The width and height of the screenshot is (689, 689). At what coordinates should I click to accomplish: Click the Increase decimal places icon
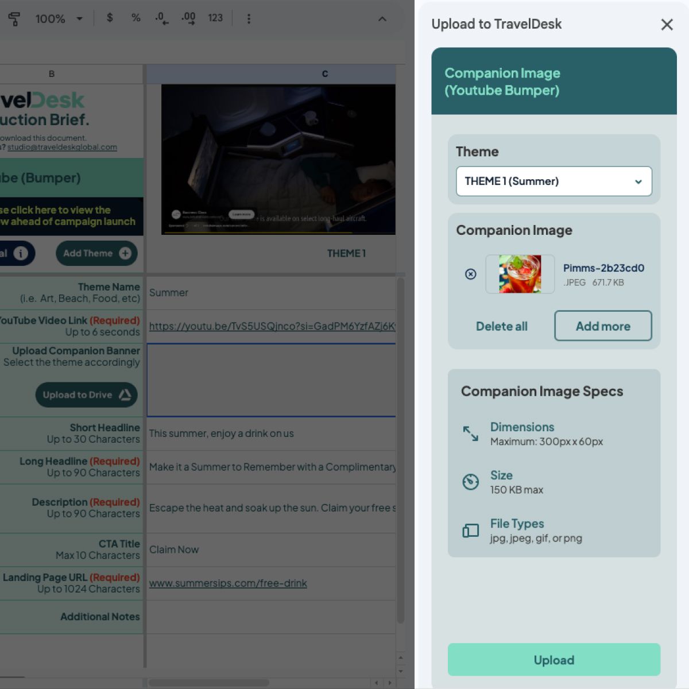click(189, 18)
